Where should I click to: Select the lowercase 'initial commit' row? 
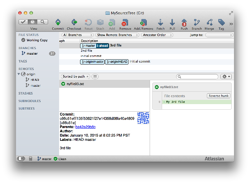(x=146, y=56)
